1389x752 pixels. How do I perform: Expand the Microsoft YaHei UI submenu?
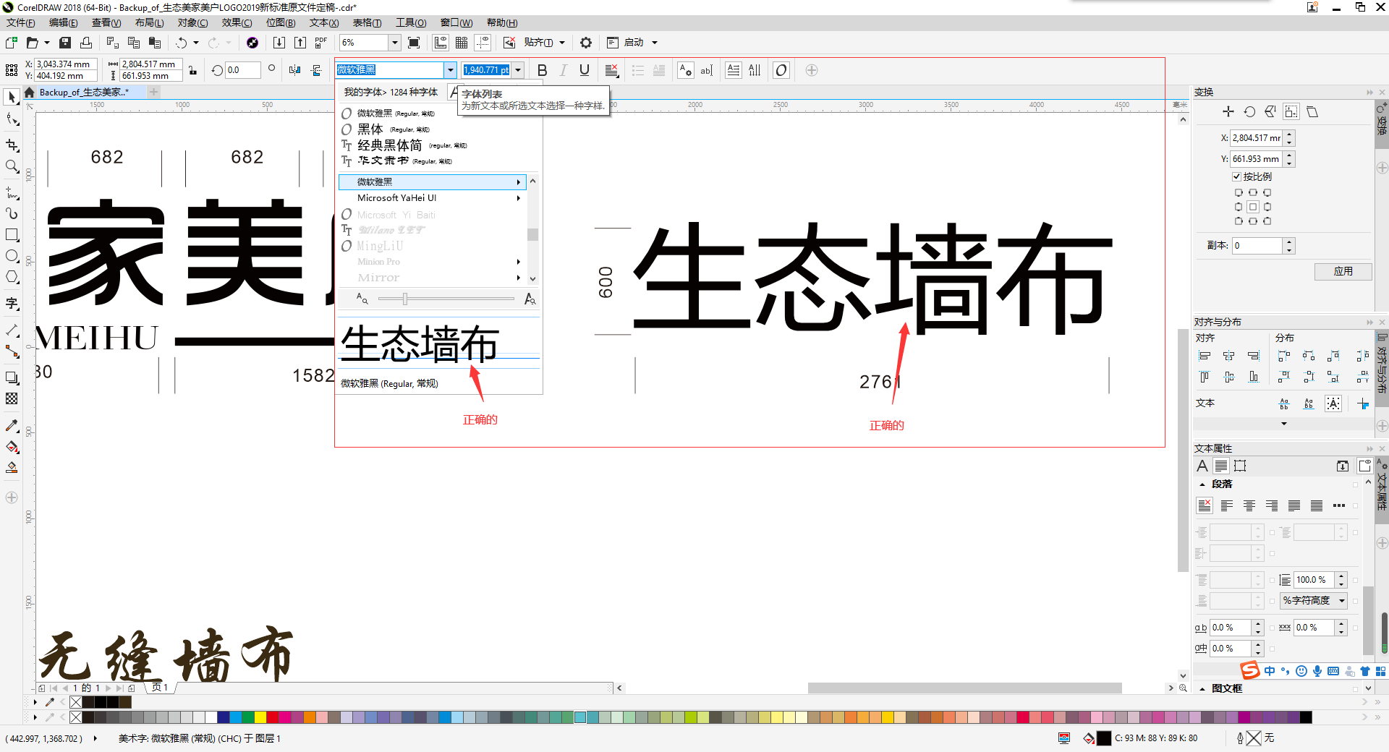519,198
